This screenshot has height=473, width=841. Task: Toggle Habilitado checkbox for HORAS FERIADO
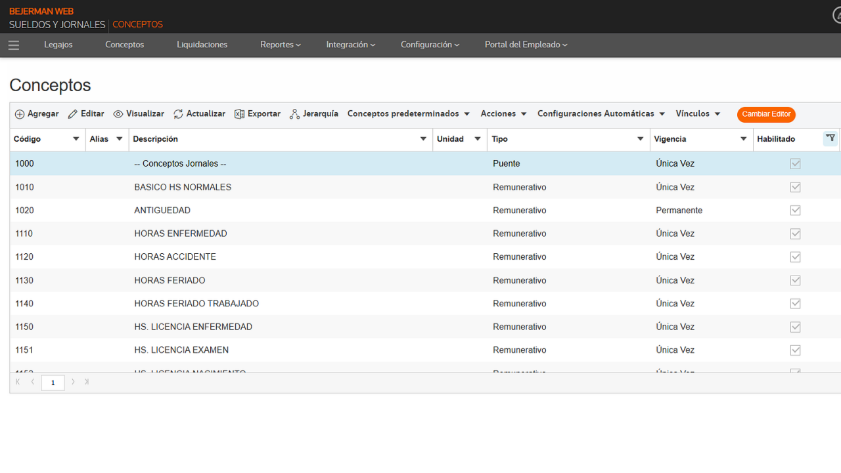pos(796,280)
